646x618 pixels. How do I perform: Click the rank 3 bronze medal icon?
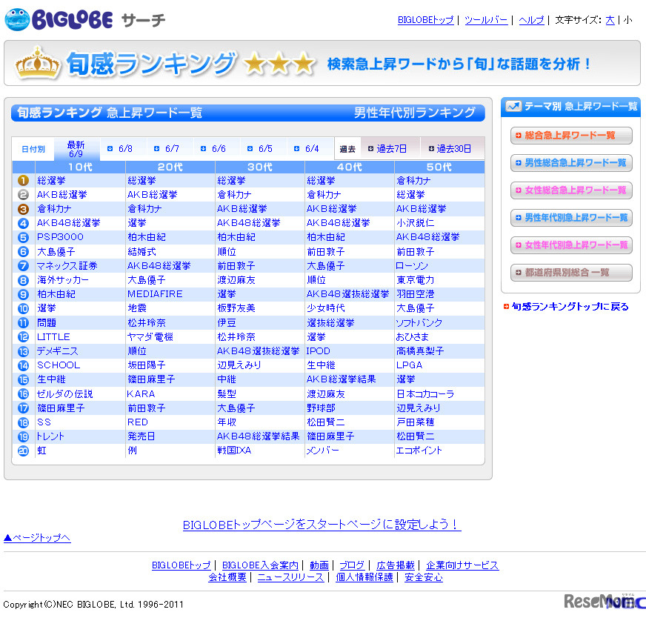pos(23,209)
